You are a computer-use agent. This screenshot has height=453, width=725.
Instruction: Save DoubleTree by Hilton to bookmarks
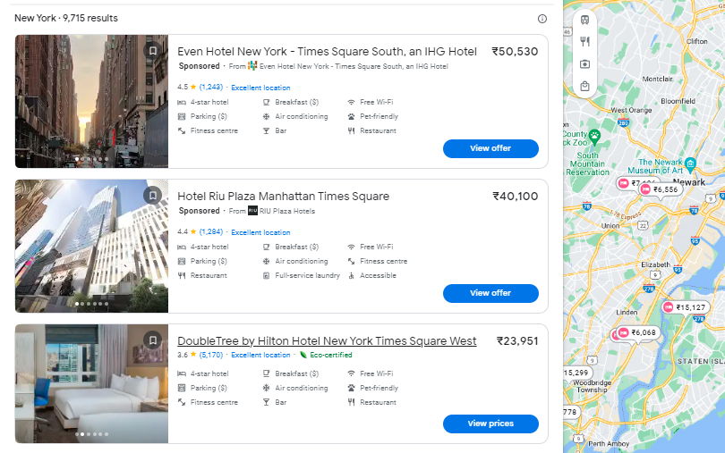(153, 340)
